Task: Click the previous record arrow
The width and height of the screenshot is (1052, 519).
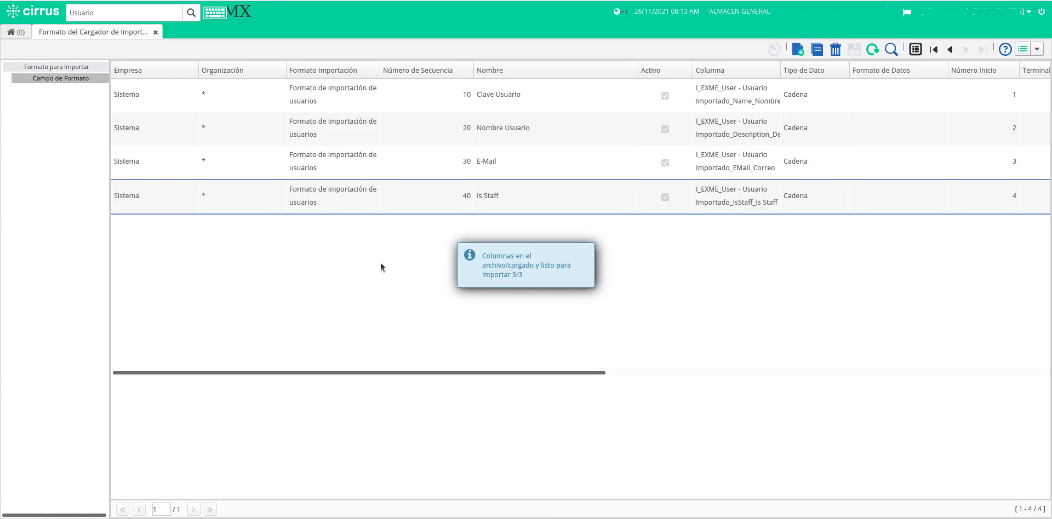Action: tap(950, 49)
